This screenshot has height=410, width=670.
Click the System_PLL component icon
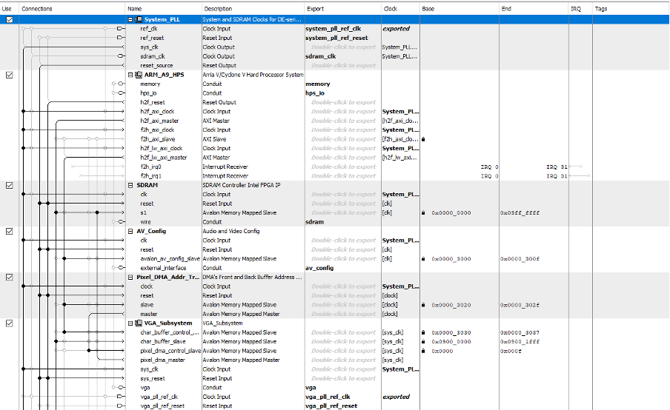tap(139, 20)
